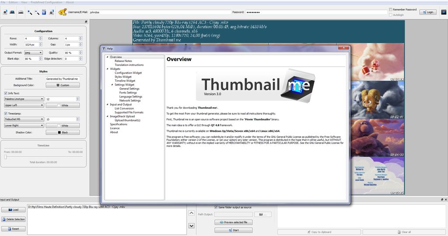Close the Input and Output dock panel
This screenshot has height=236, width=448.
coord(446,199)
